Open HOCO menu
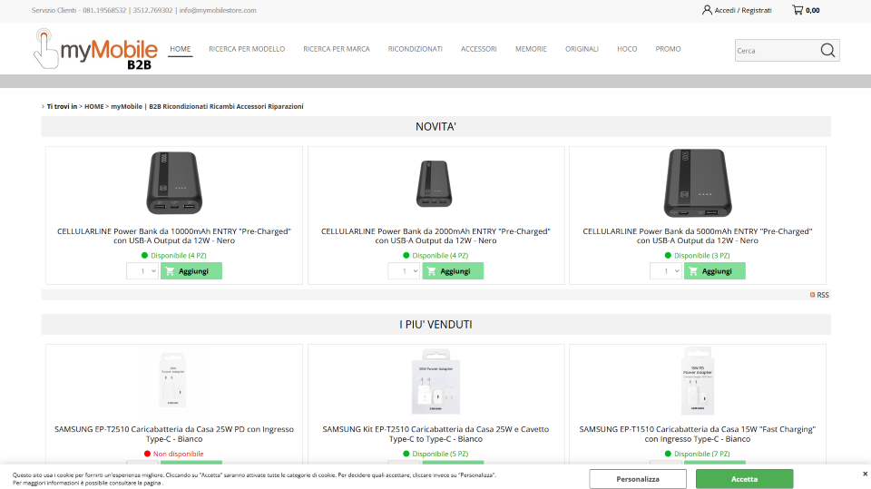This screenshot has height=489, width=871. pyautogui.click(x=627, y=49)
